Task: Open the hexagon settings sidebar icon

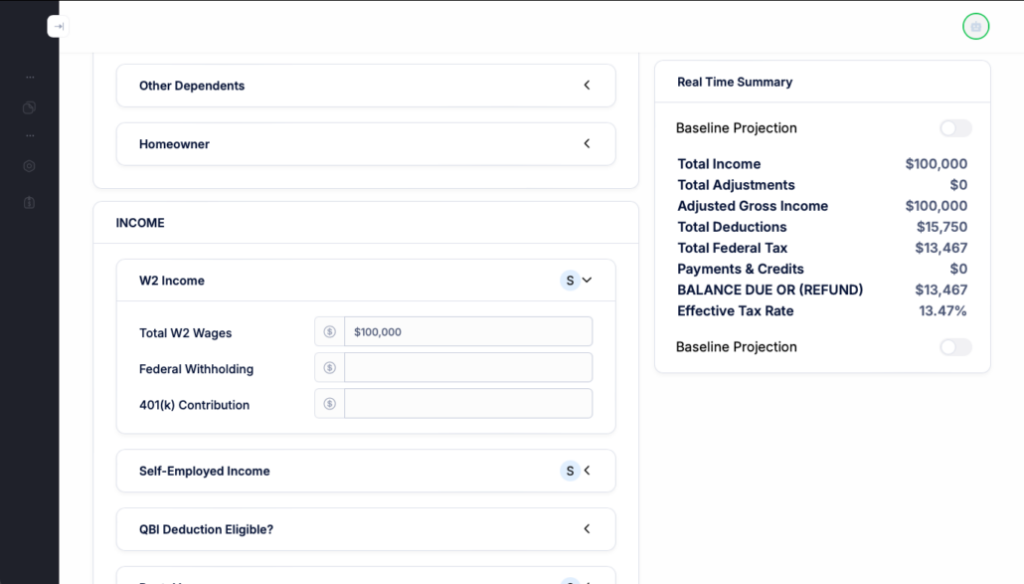Action: pyautogui.click(x=29, y=166)
